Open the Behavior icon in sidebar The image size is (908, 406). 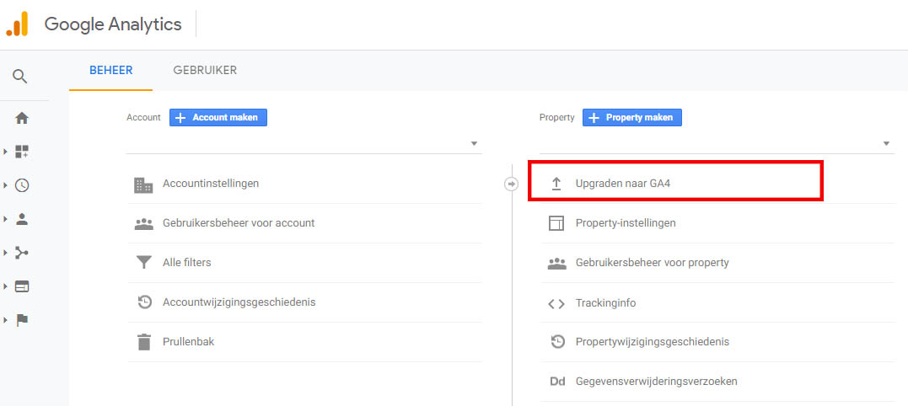click(x=22, y=286)
